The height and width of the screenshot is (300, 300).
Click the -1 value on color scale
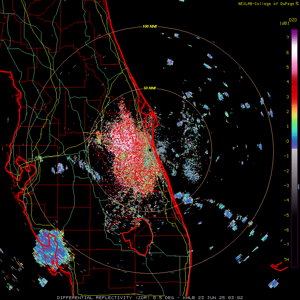click(x=286, y=156)
